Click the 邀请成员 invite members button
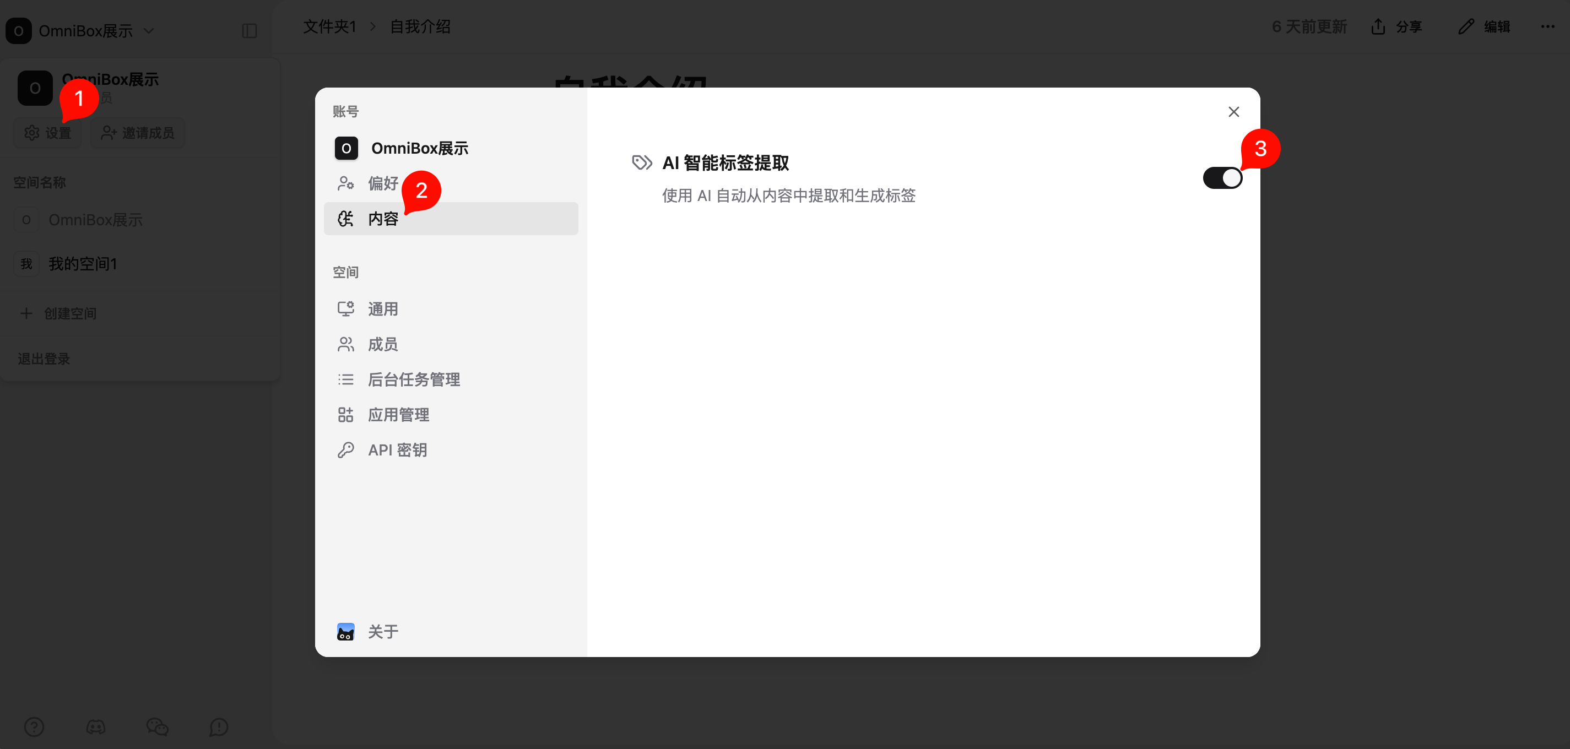This screenshot has width=1570, height=749. tap(138, 133)
